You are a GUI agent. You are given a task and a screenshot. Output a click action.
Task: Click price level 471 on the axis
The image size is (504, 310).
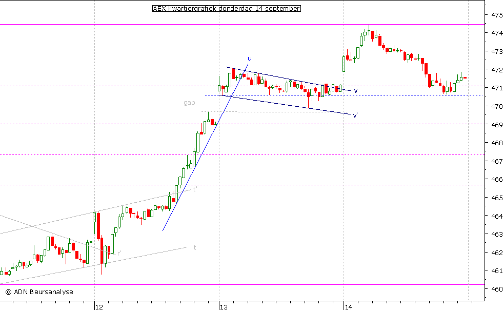[497, 88]
